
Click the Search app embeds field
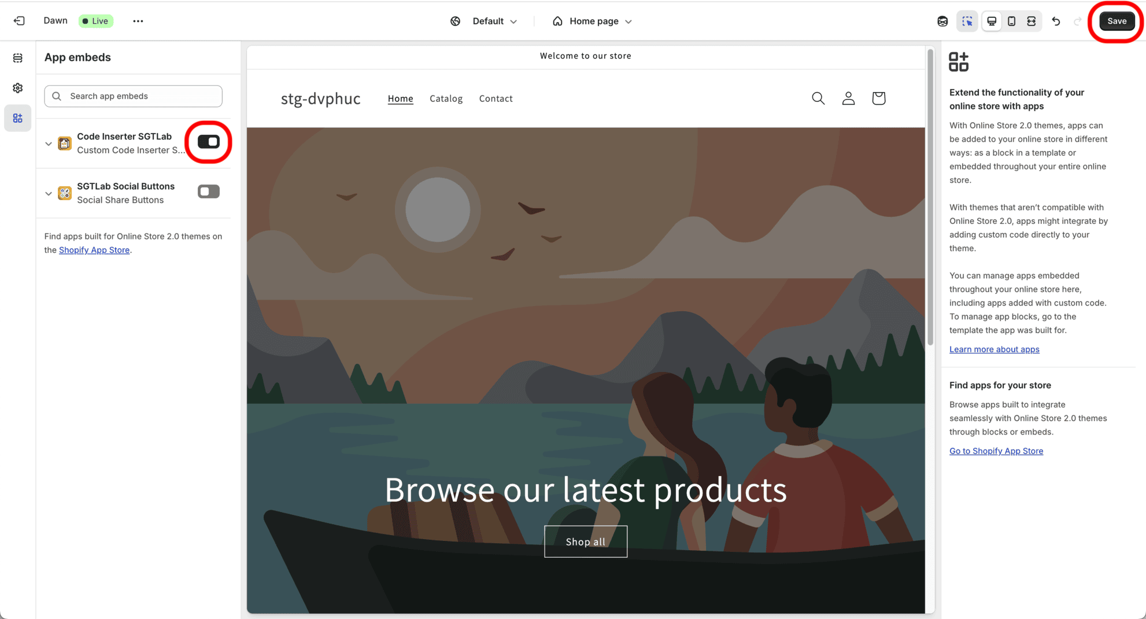click(x=134, y=96)
